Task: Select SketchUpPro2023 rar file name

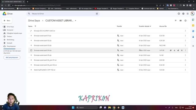Action: (x=45, y=70)
